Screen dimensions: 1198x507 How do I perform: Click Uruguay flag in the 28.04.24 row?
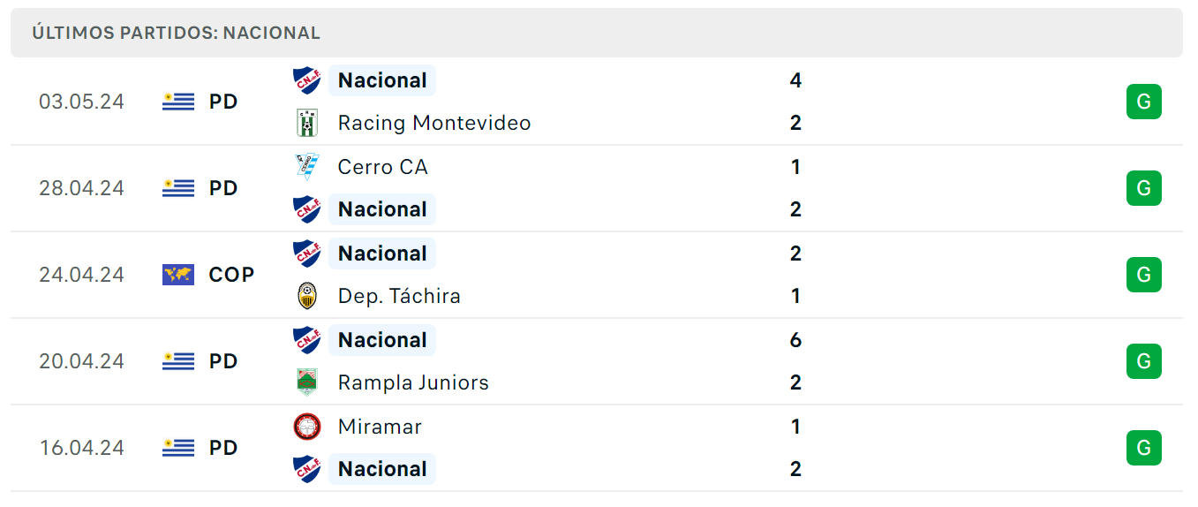pos(178,188)
